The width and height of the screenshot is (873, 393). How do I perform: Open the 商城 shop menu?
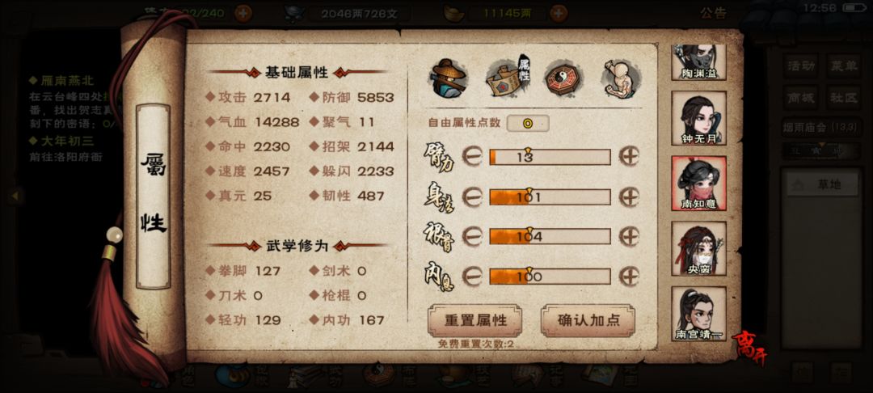tap(801, 97)
